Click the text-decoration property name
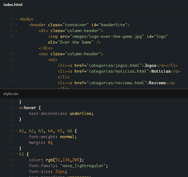This screenshot has height=177, width=188. point(47,114)
